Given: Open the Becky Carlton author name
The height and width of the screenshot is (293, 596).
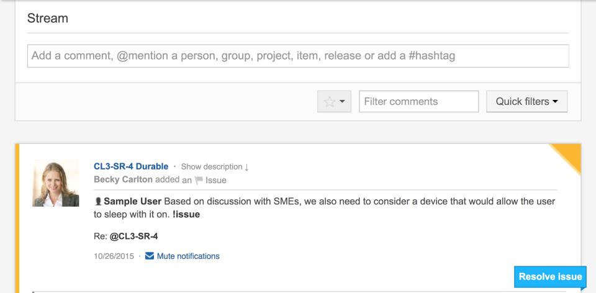Looking at the screenshot, I should click(x=124, y=180).
